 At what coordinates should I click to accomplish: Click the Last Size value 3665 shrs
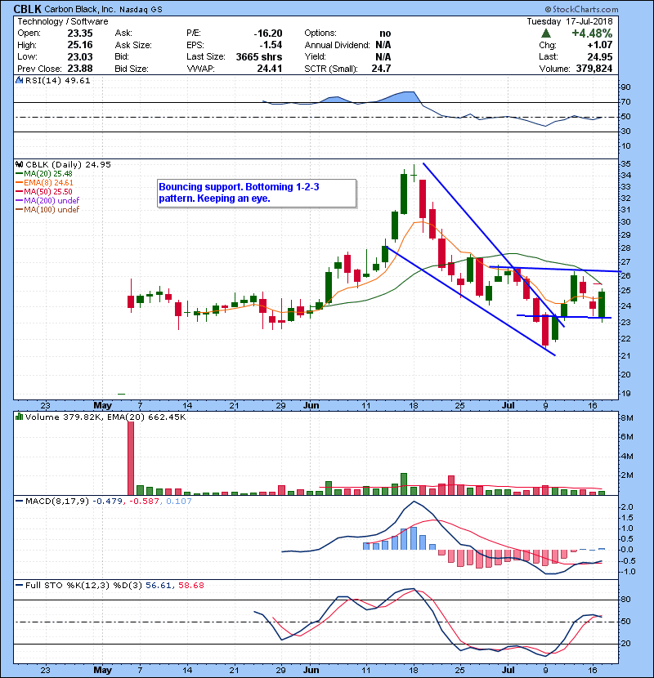259,56
